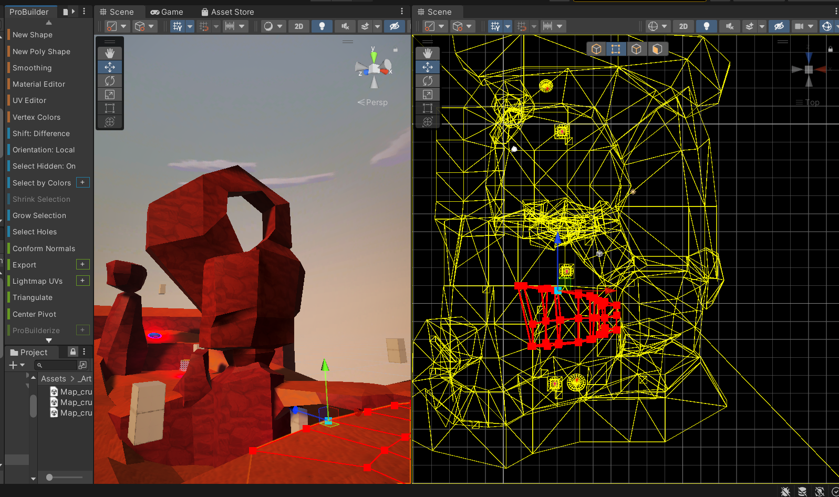Toggle audio mute in right Scene view
This screenshot has width=839, height=497.
(730, 26)
